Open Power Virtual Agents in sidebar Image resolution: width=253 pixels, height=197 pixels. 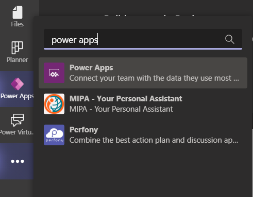click(17, 125)
